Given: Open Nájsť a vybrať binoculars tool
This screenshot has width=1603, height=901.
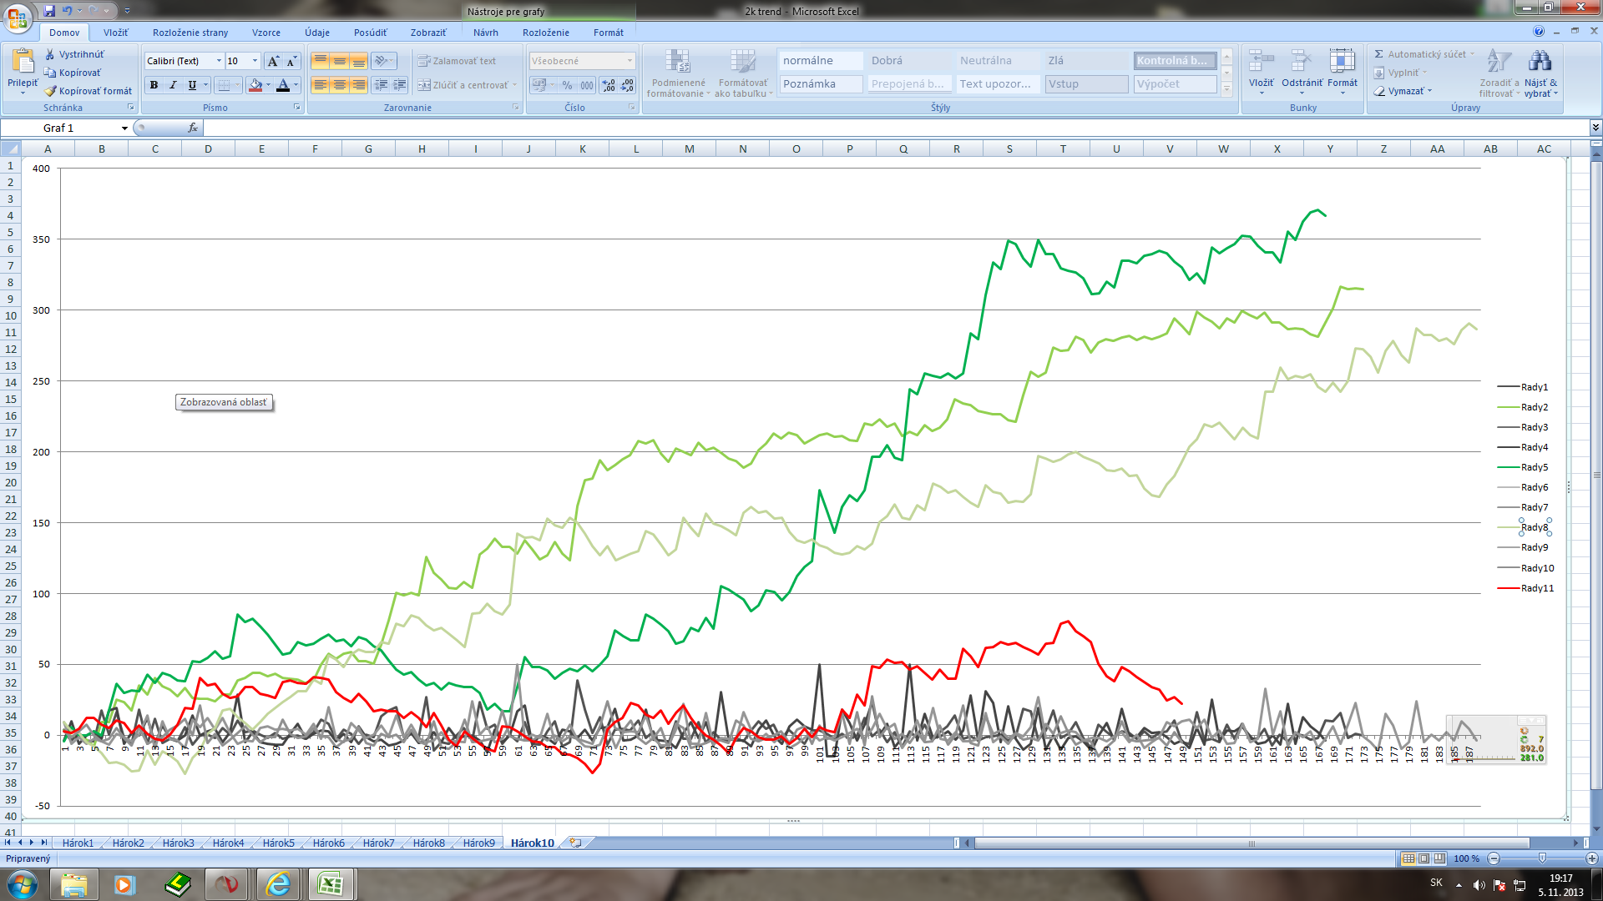Looking at the screenshot, I should [1540, 62].
